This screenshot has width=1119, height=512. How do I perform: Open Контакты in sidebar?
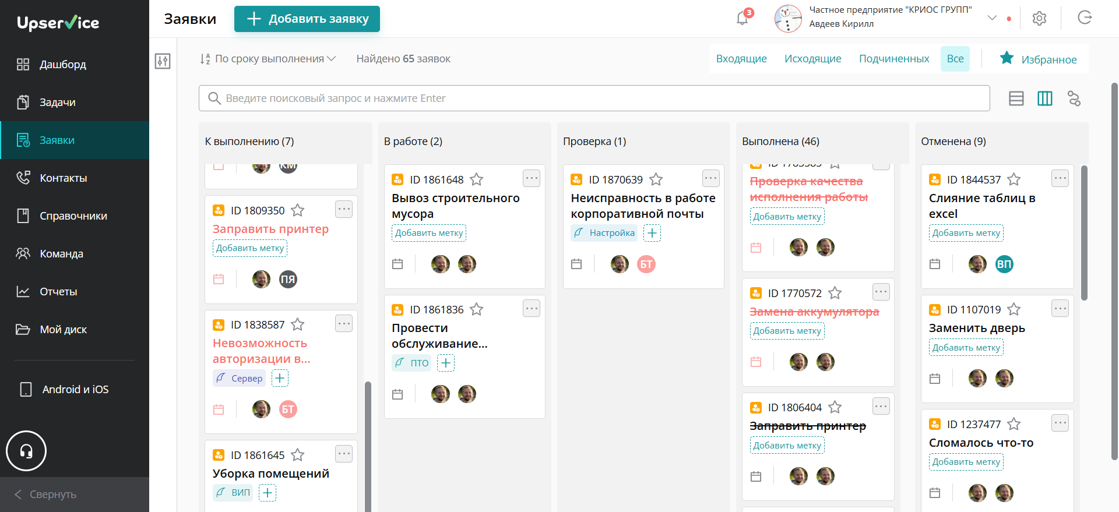tap(75, 178)
